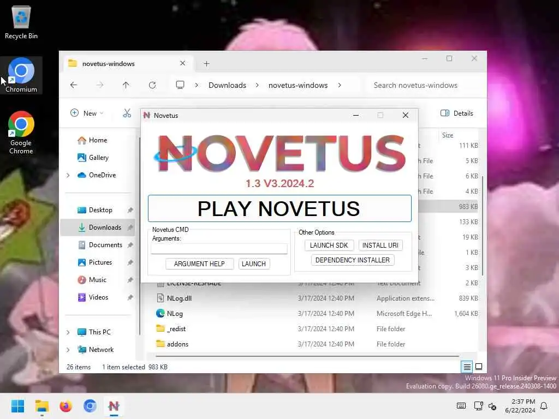Click the This PC monitor icon in address bar
559x419 pixels.
point(180,85)
